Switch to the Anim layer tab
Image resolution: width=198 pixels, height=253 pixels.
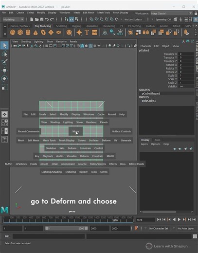157,140
